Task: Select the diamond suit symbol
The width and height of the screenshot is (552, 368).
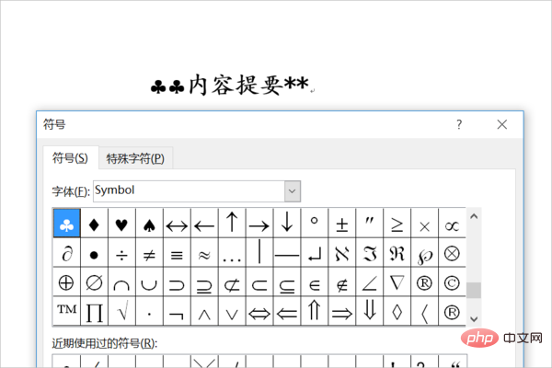Action: pyautogui.click(x=94, y=224)
